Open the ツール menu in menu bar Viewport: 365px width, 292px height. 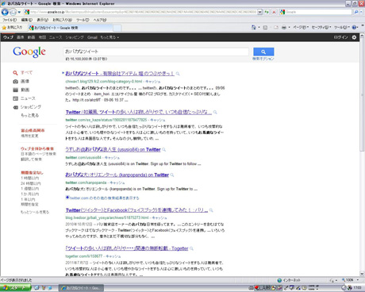coord(83,20)
